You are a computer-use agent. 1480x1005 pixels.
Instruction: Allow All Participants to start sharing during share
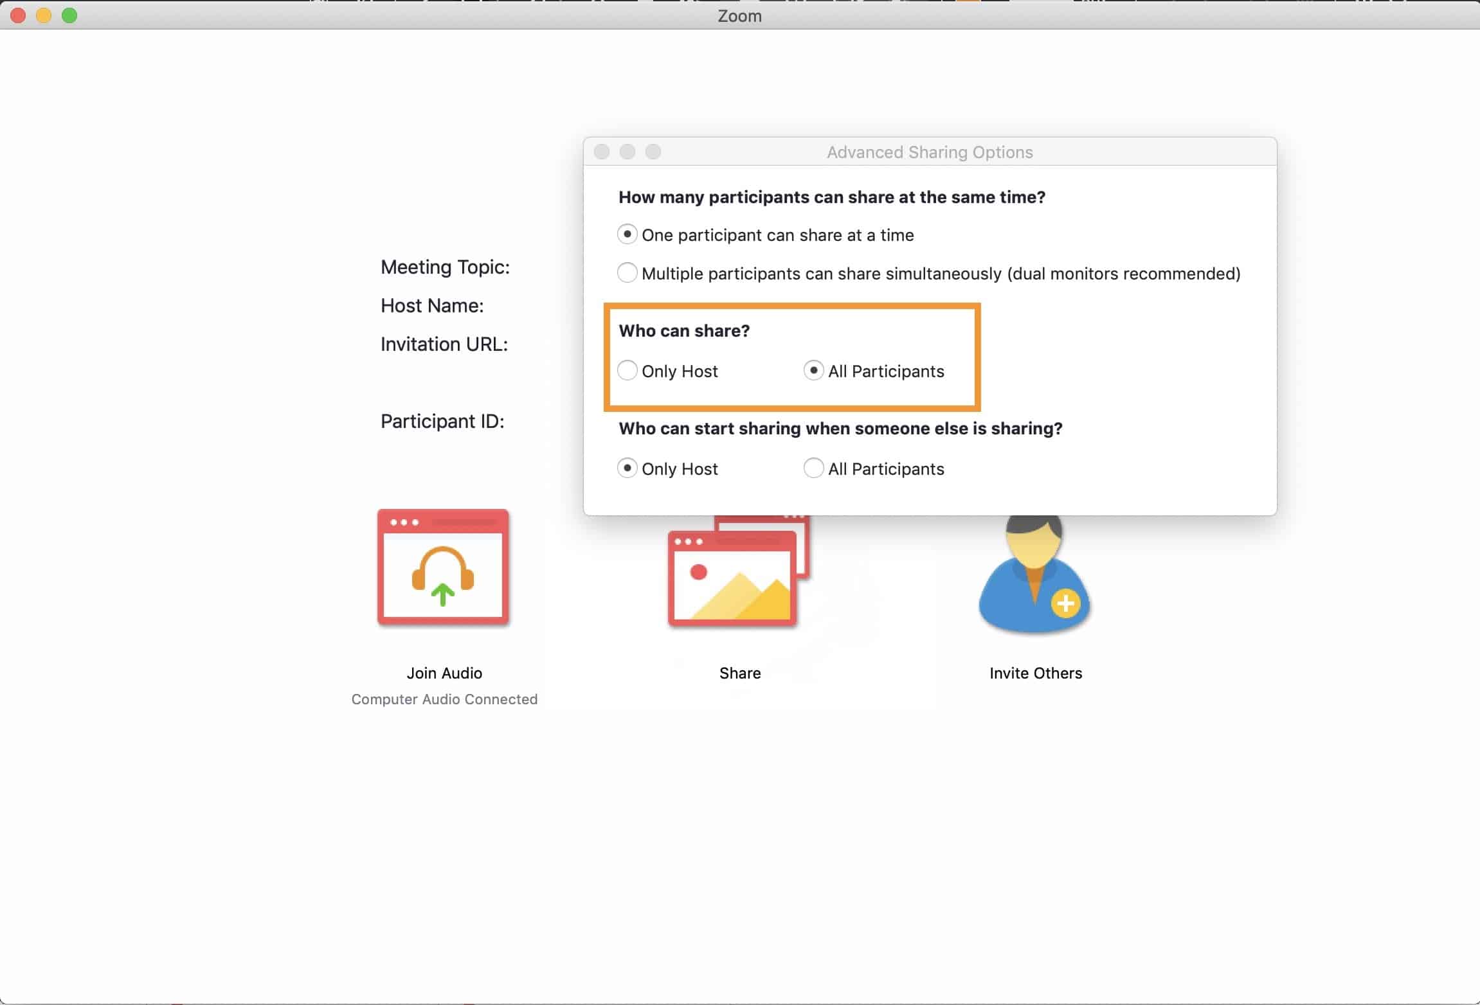[813, 468]
